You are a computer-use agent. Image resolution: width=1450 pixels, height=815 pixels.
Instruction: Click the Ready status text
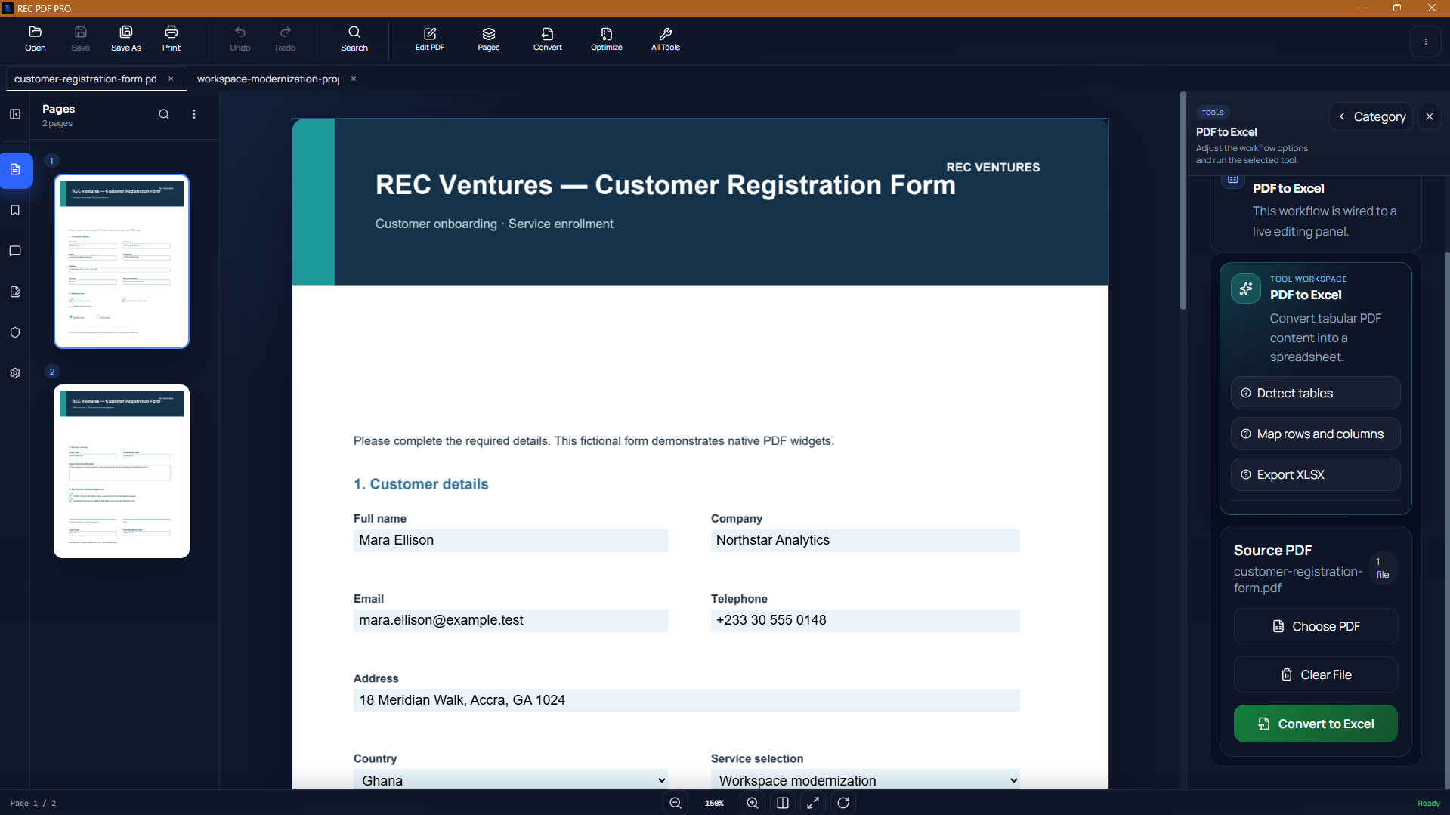1428,803
